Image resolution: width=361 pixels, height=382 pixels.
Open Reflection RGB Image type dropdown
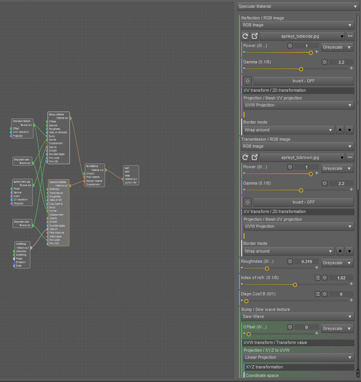click(x=297, y=25)
